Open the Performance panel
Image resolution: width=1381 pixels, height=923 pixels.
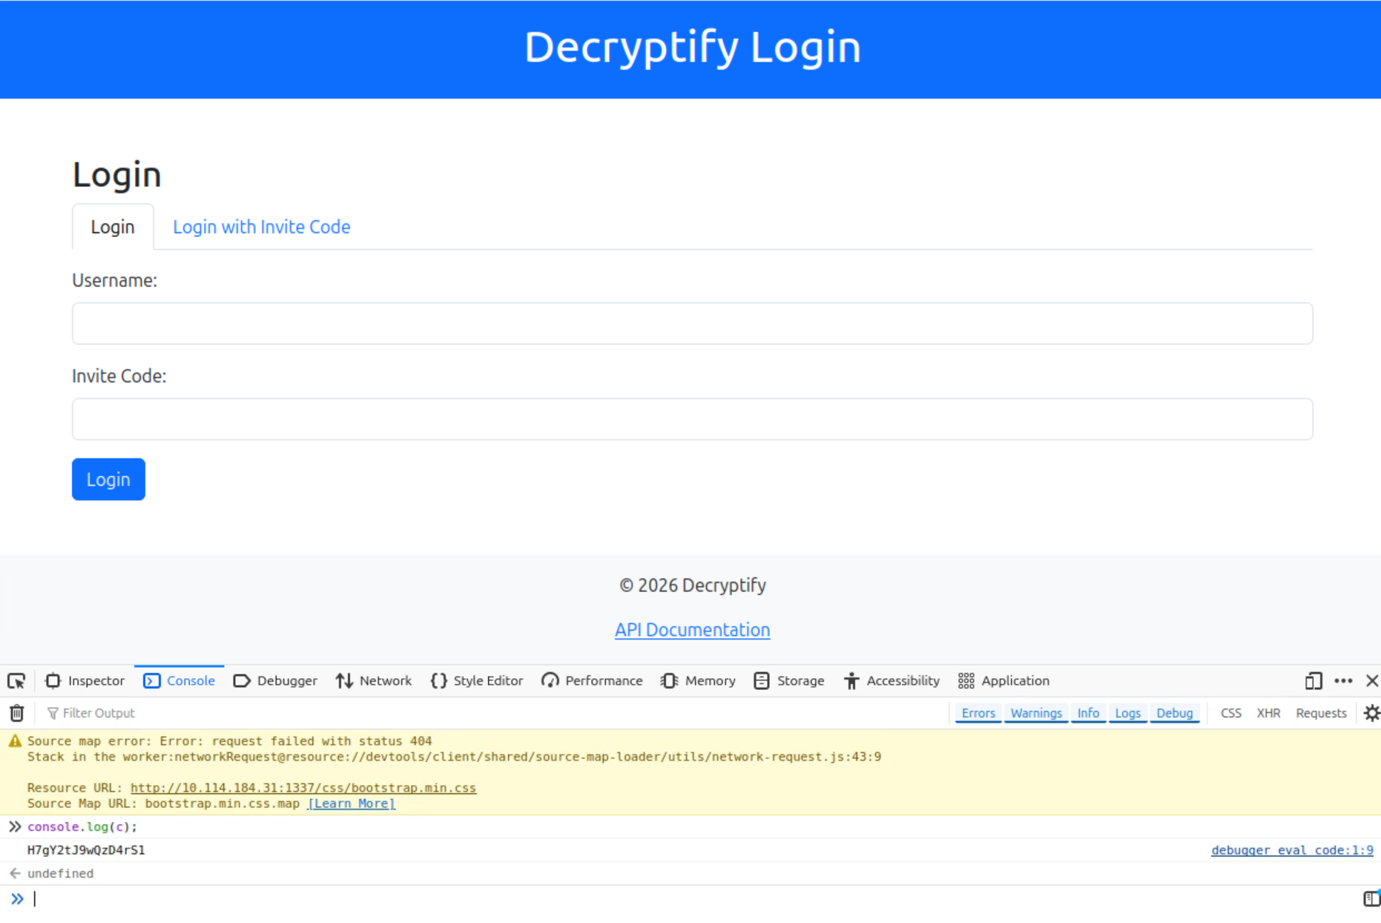(x=592, y=681)
